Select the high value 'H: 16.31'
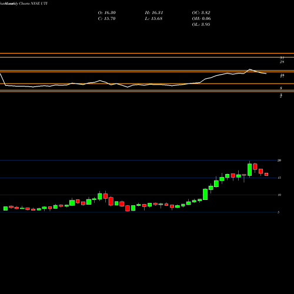This screenshot has width=294, height=294. tap(154, 13)
